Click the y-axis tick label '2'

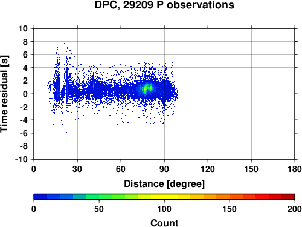(x=25, y=81)
